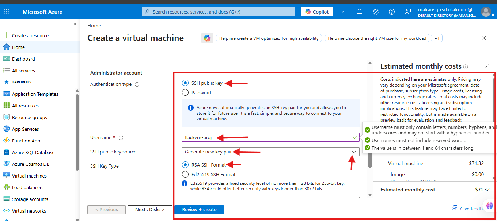Viewport: 497px width, 221px height.
Task: Click the Create a resource plus icon
Action: [x=6, y=35]
